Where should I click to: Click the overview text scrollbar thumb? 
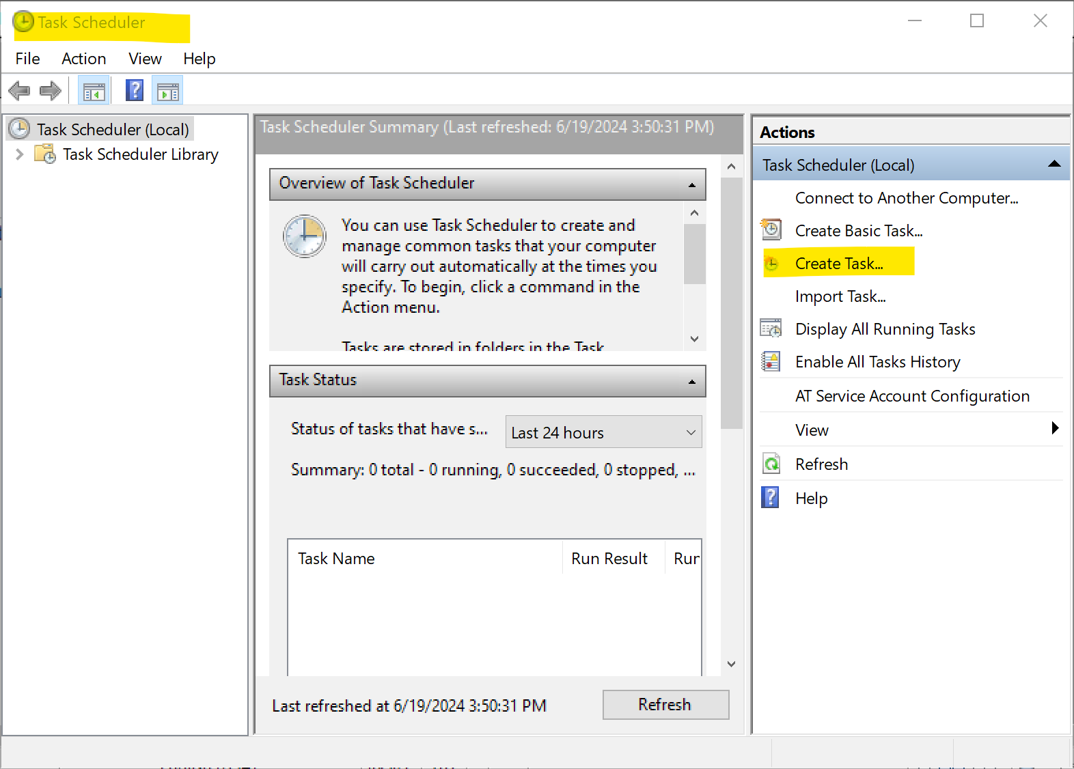[695, 253]
